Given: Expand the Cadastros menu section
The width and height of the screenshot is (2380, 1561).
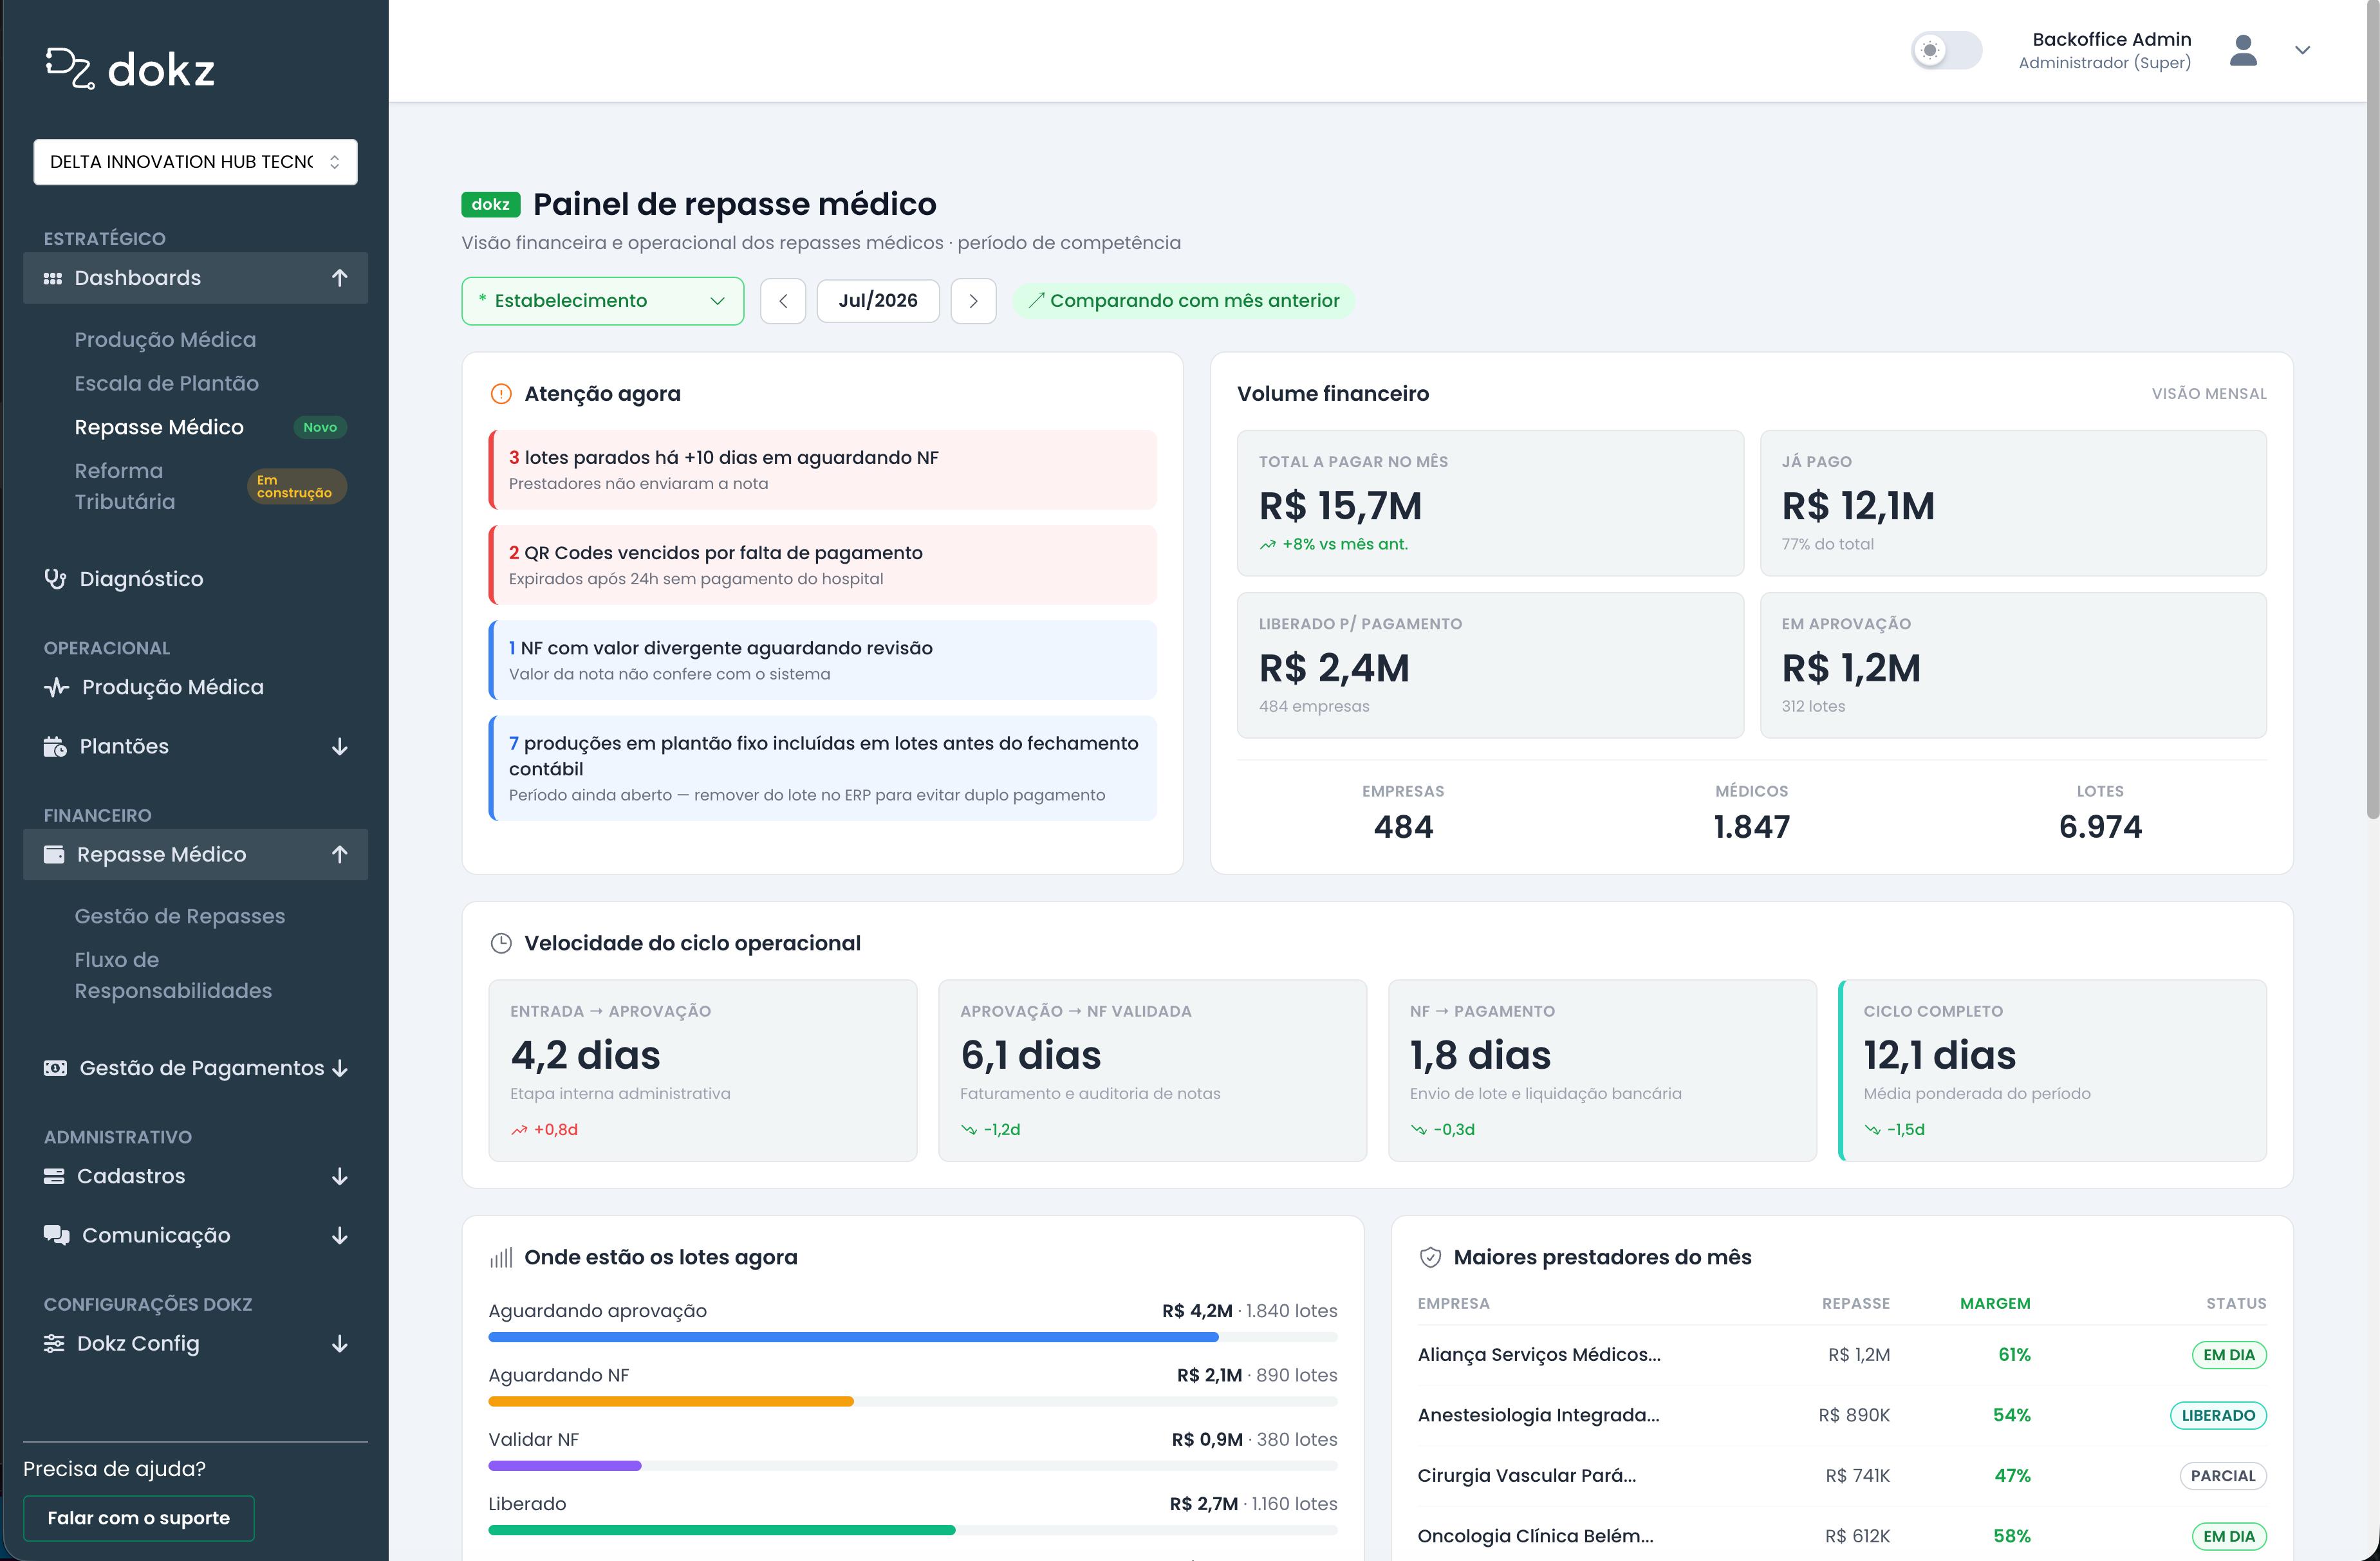Looking at the screenshot, I should (195, 1176).
